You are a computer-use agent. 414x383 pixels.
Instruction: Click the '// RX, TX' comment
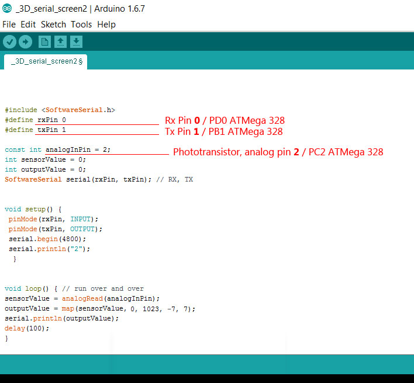[x=174, y=179]
